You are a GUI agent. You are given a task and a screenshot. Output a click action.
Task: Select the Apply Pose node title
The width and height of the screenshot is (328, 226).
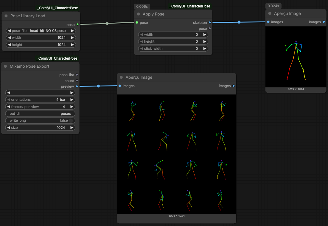pyautogui.click(x=153, y=14)
